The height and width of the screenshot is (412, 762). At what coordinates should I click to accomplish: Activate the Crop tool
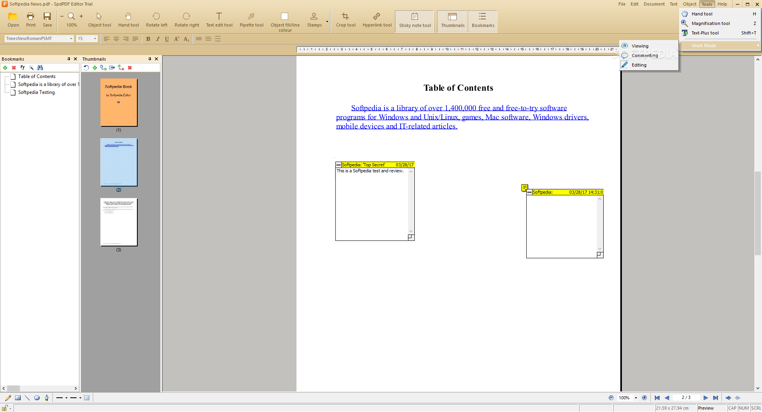tap(346, 20)
